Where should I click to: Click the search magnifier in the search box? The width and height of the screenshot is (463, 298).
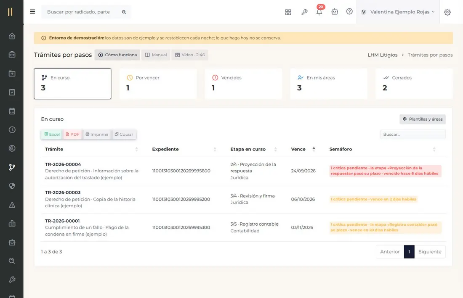point(124,12)
